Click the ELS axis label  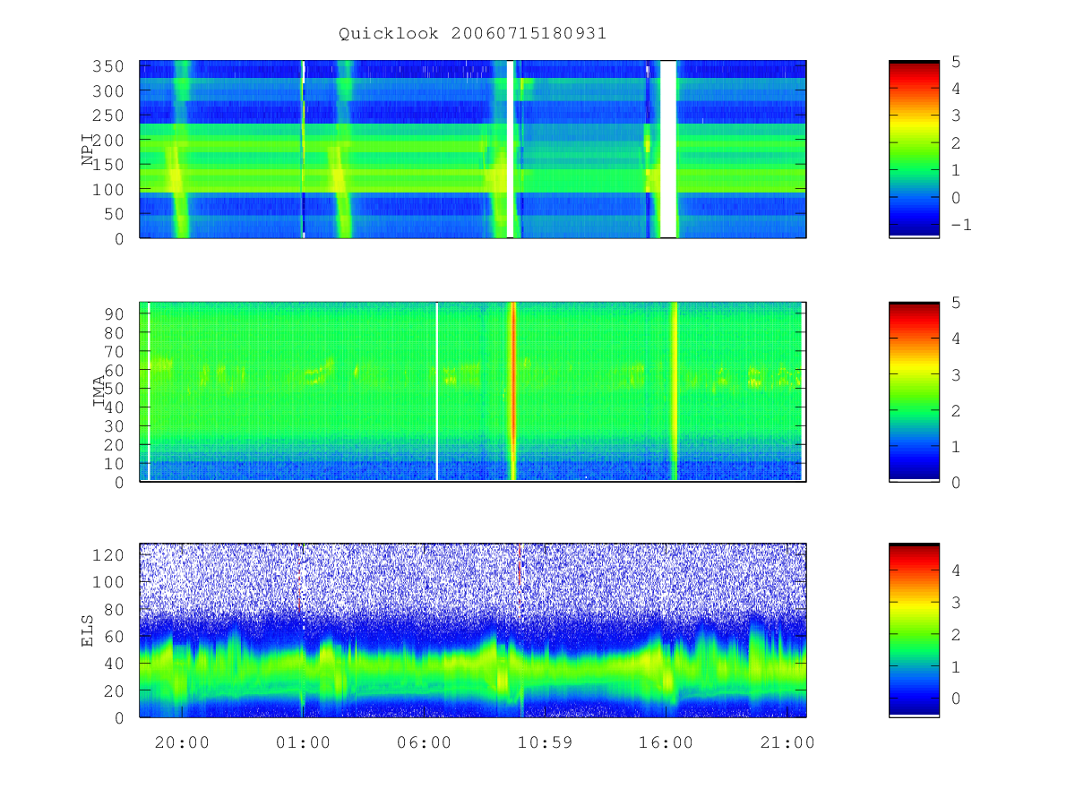coord(88,630)
